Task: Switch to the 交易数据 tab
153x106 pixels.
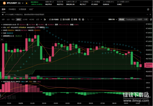Action: coord(22,9)
